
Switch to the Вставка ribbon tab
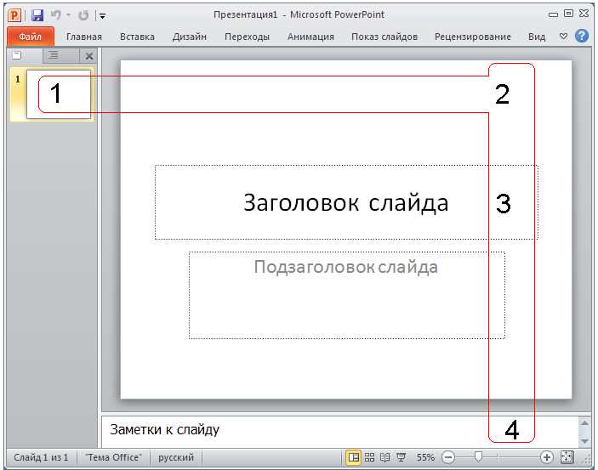(x=137, y=37)
